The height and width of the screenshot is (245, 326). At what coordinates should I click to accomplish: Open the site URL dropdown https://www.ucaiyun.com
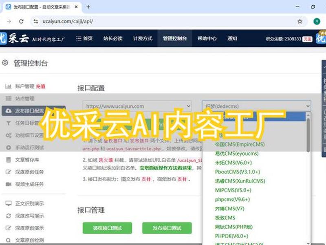click(137, 106)
